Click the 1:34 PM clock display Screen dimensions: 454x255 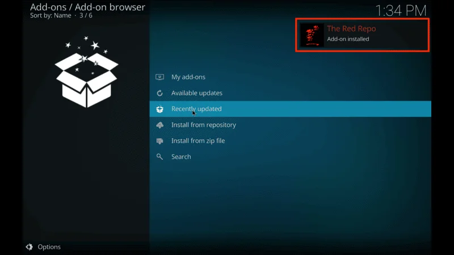[x=401, y=10]
